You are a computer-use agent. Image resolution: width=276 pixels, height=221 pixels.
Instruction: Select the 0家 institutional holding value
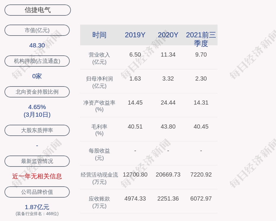(37, 76)
